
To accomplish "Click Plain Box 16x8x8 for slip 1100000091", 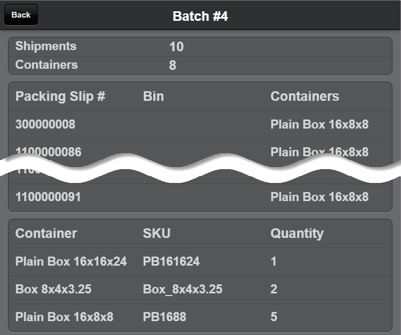I will point(319,197).
